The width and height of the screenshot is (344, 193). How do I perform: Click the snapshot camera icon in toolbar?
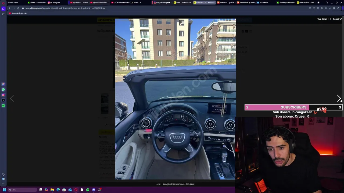(314, 8)
